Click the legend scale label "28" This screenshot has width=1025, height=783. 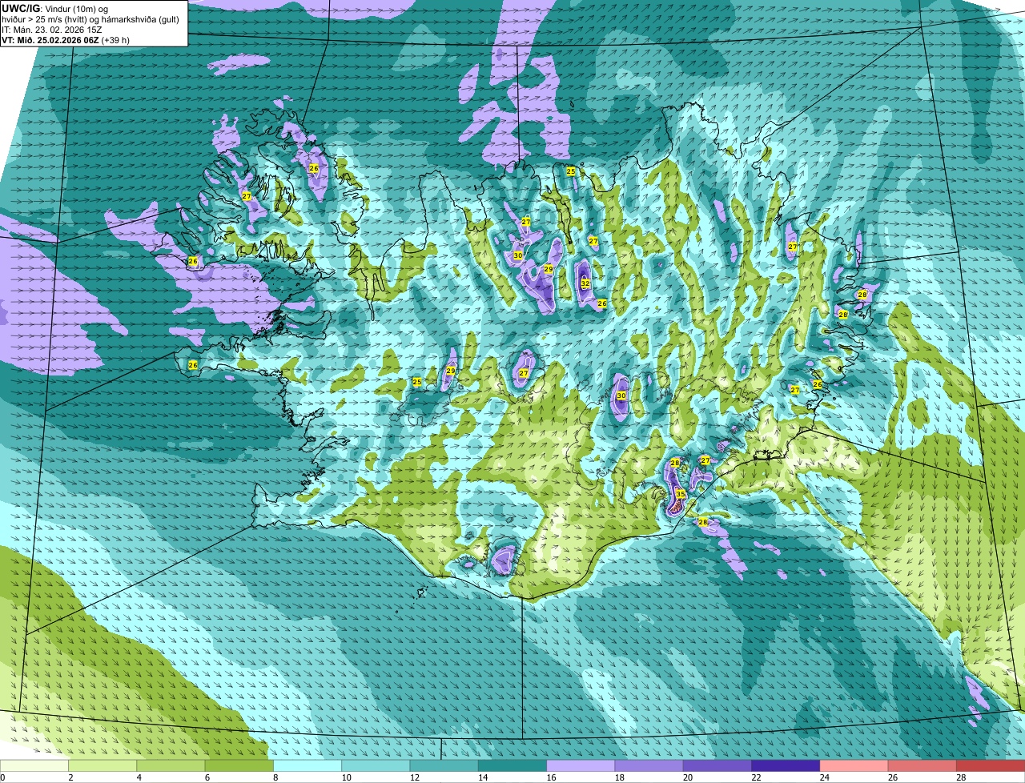961,777
